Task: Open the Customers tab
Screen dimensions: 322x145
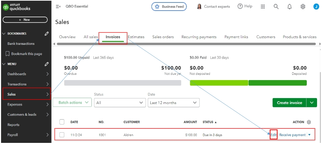Action: (266, 37)
